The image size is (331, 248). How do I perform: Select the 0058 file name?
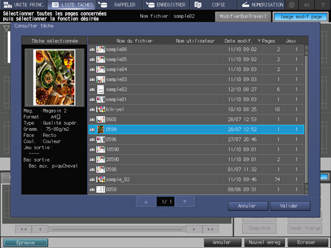[x=111, y=190]
